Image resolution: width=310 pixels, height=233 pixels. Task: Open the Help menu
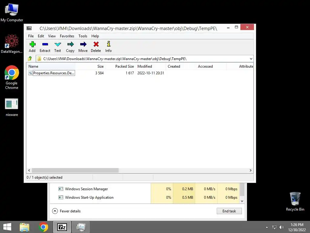(x=95, y=36)
